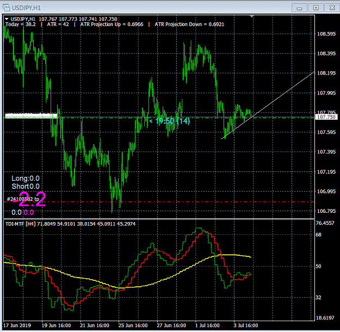Image resolution: width=340 pixels, height=332 pixels.
Task: Click the chart shift triangle marker at top
Action: coord(252,16)
